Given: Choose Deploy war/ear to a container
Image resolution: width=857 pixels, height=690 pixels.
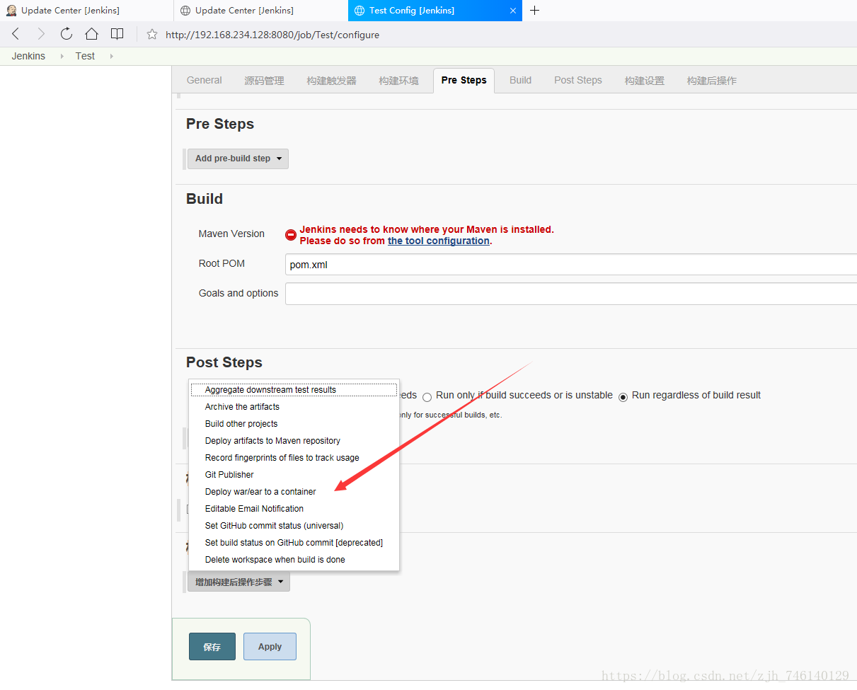Looking at the screenshot, I should pos(294,492).
